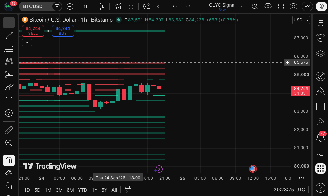The height and width of the screenshot is (196, 328).
Task: Toggle lock all drawings
Action: 9,186
